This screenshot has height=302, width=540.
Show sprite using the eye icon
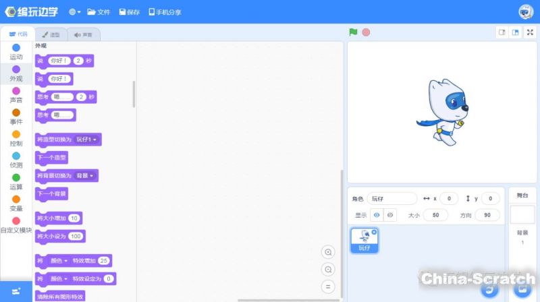pos(377,215)
